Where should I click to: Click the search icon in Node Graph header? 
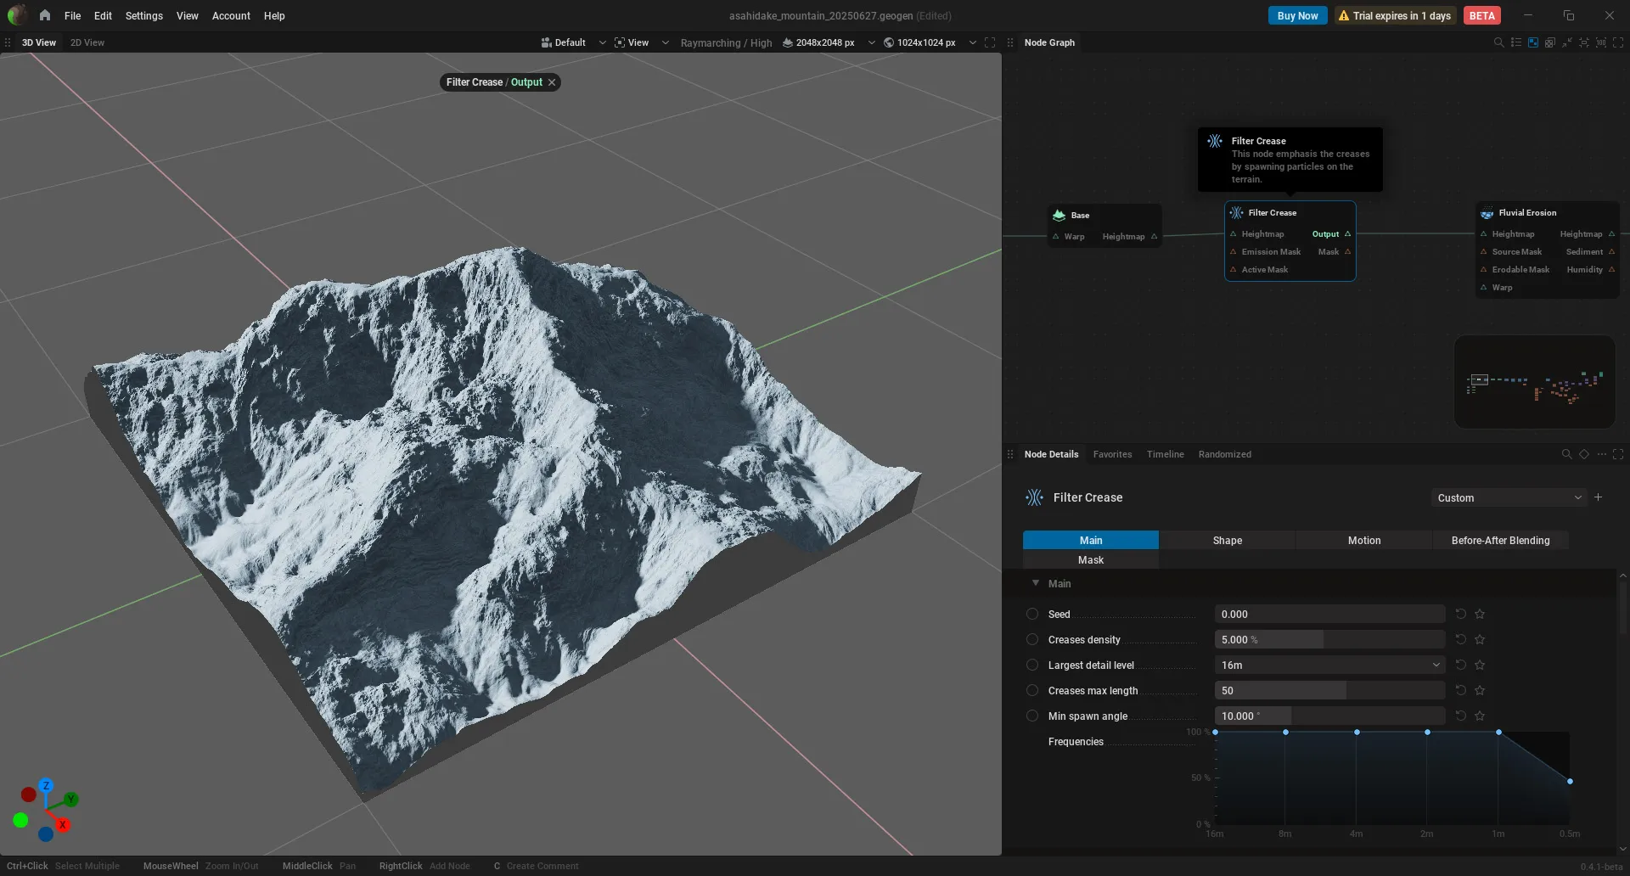[x=1498, y=42]
